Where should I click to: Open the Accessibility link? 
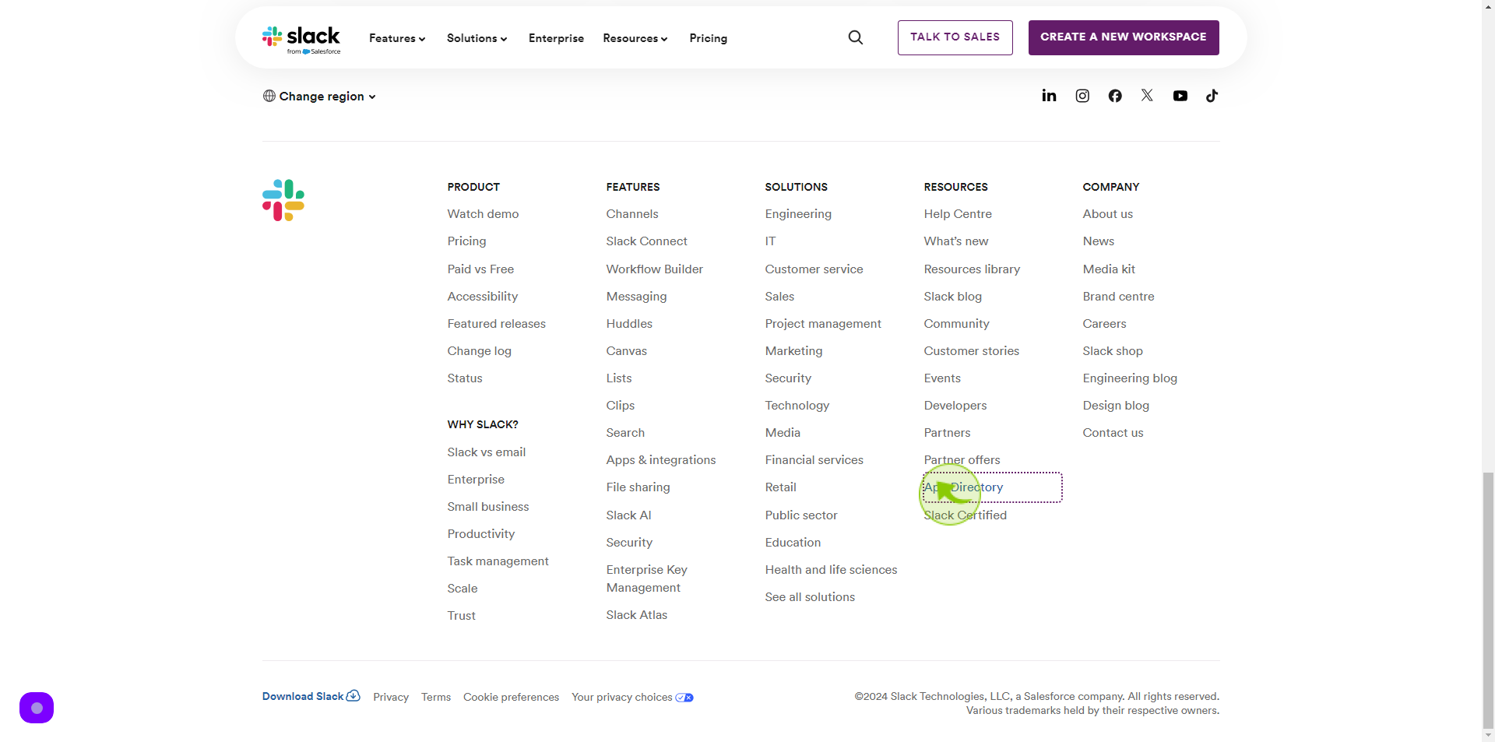click(483, 297)
